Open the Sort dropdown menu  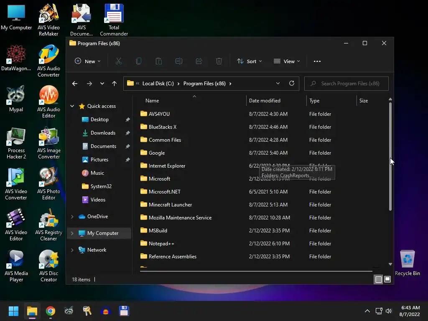coord(250,61)
